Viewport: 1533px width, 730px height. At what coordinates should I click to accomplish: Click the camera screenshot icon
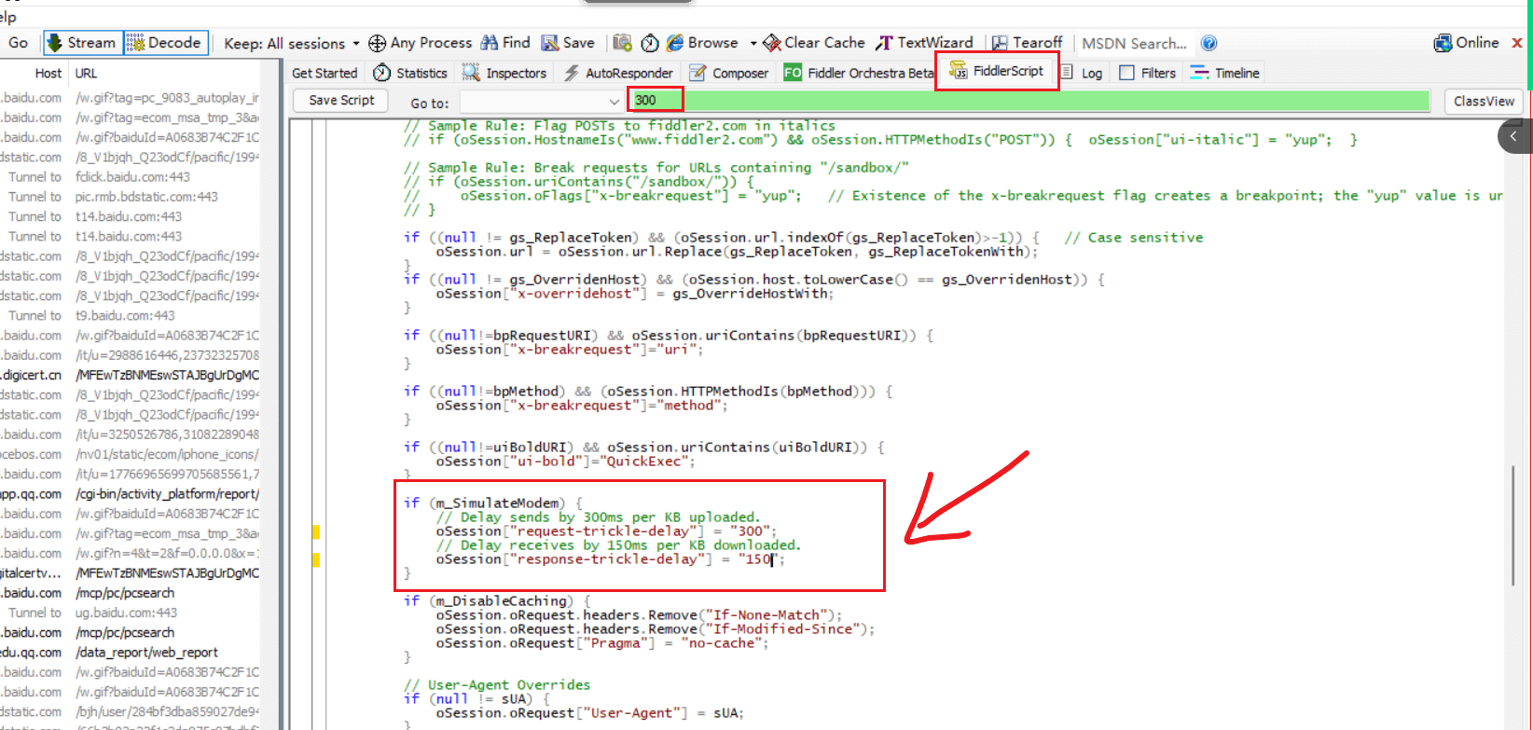click(x=623, y=43)
